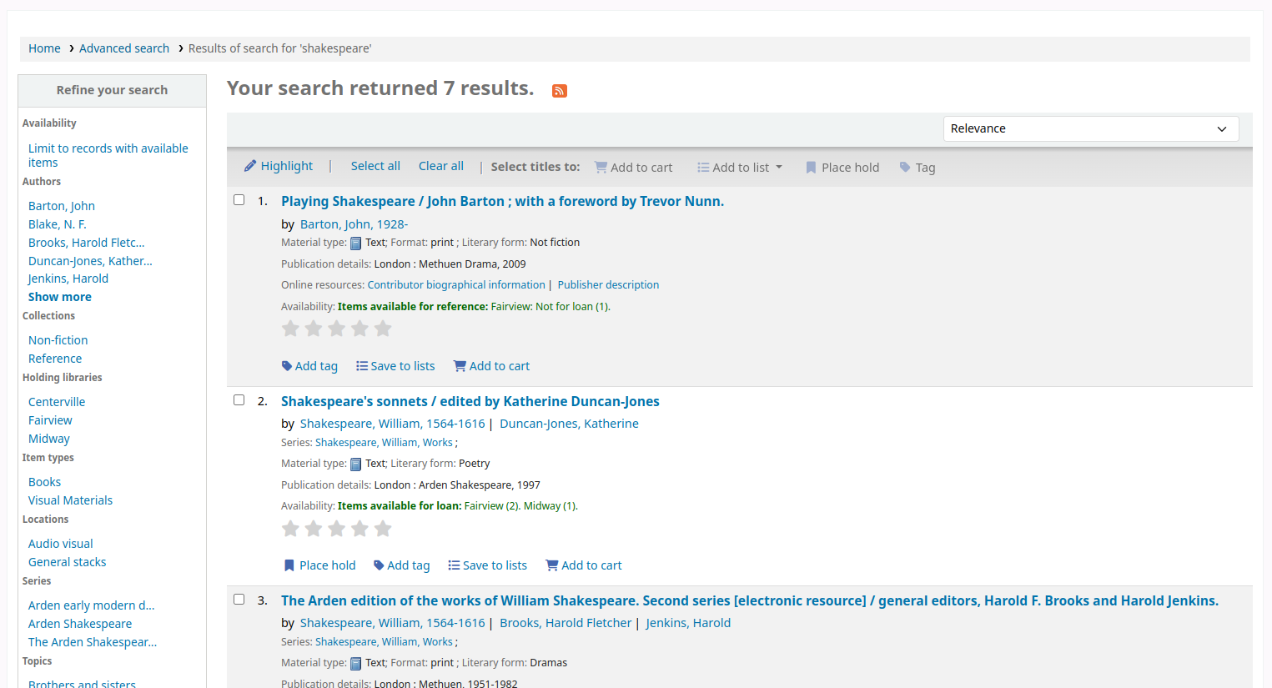The height and width of the screenshot is (688, 1272).
Task: Open the Relevance sort dropdown
Action: 1090,128
